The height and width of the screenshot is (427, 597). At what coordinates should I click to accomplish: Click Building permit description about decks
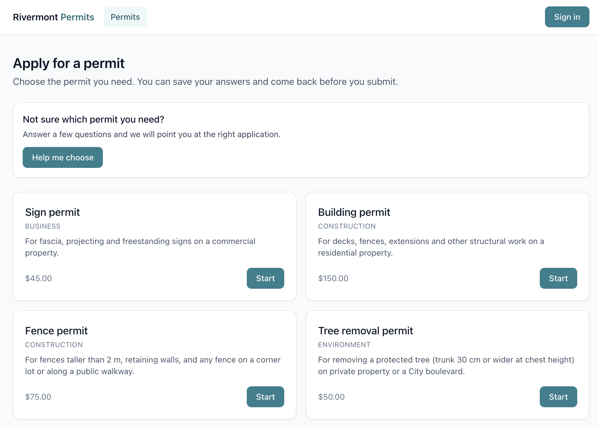[x=431, y=247]
